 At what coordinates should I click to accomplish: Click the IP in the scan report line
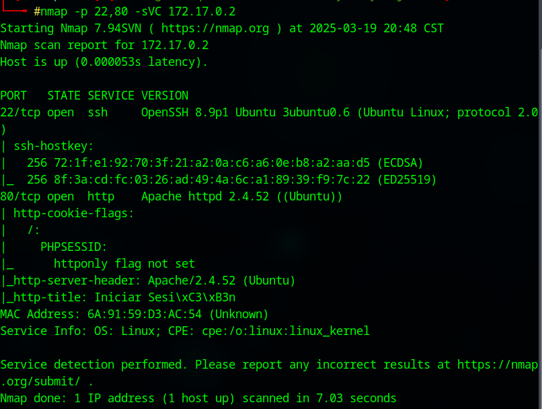(175, 46)
